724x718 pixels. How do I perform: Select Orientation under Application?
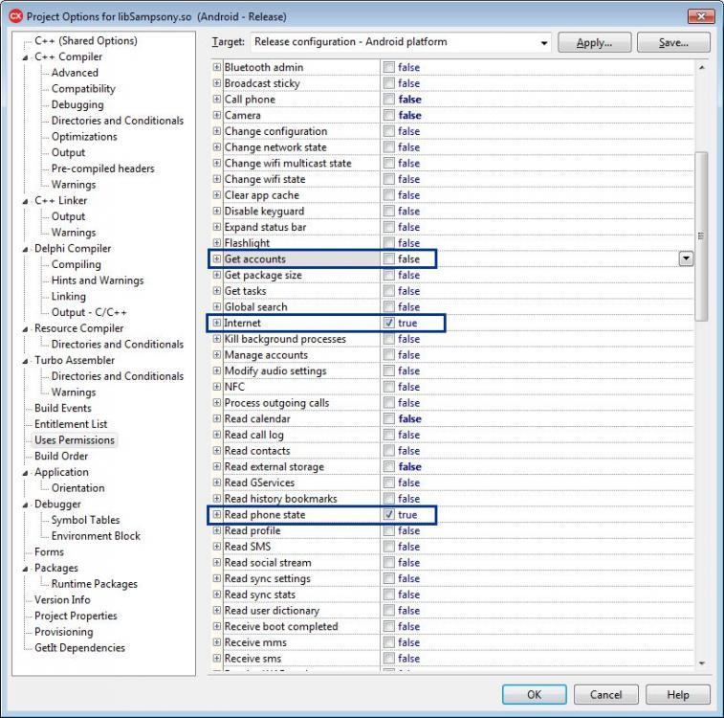[x=78, y=488]
